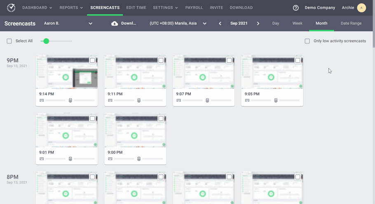
Task: Click mouse icon on 9:07 PM card
Action: point(207,100)
